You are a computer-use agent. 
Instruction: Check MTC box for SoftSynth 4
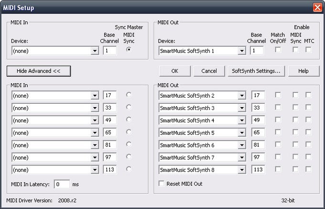308,120
